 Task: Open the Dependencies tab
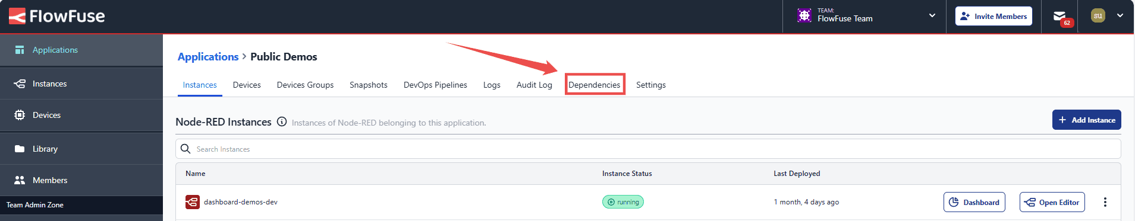pos(595,85)
